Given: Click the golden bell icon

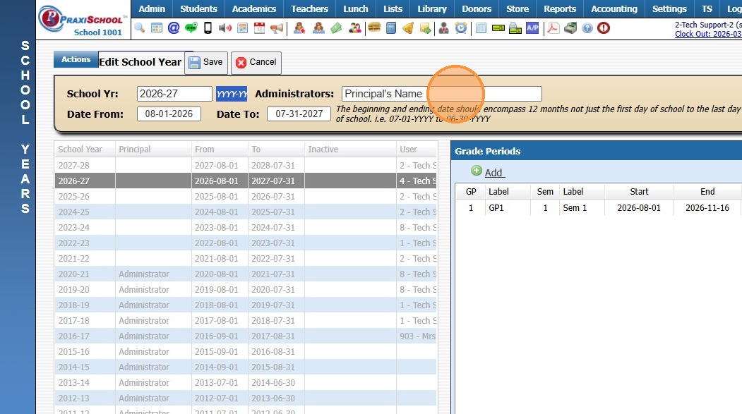Looking at the screenshot, I should click(408, 28).
